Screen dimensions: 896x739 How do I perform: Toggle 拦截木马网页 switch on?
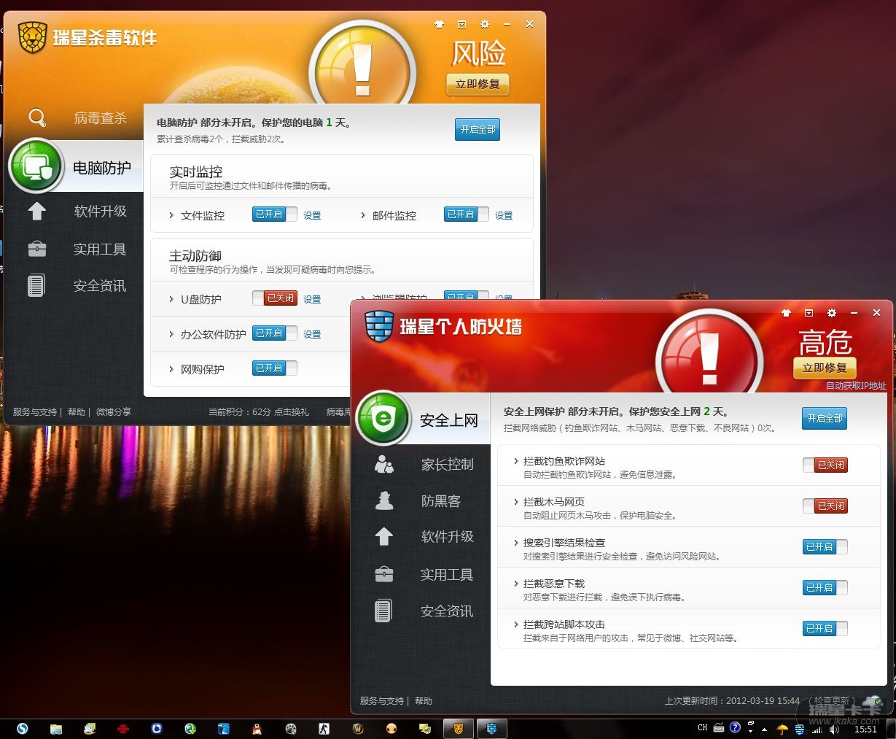[x=825, y=506]
